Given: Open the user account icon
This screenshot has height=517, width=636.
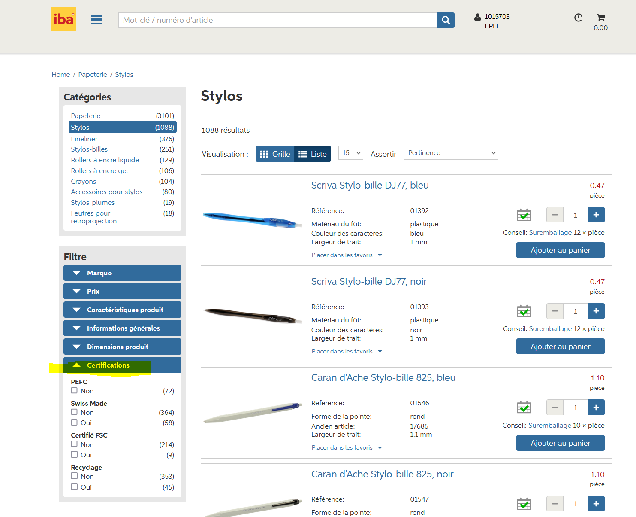Looking at the screenshot, I should point(477,17).
